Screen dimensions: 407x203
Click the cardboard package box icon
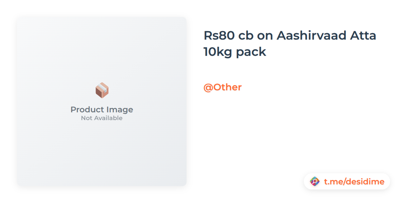tap(102, 90)
